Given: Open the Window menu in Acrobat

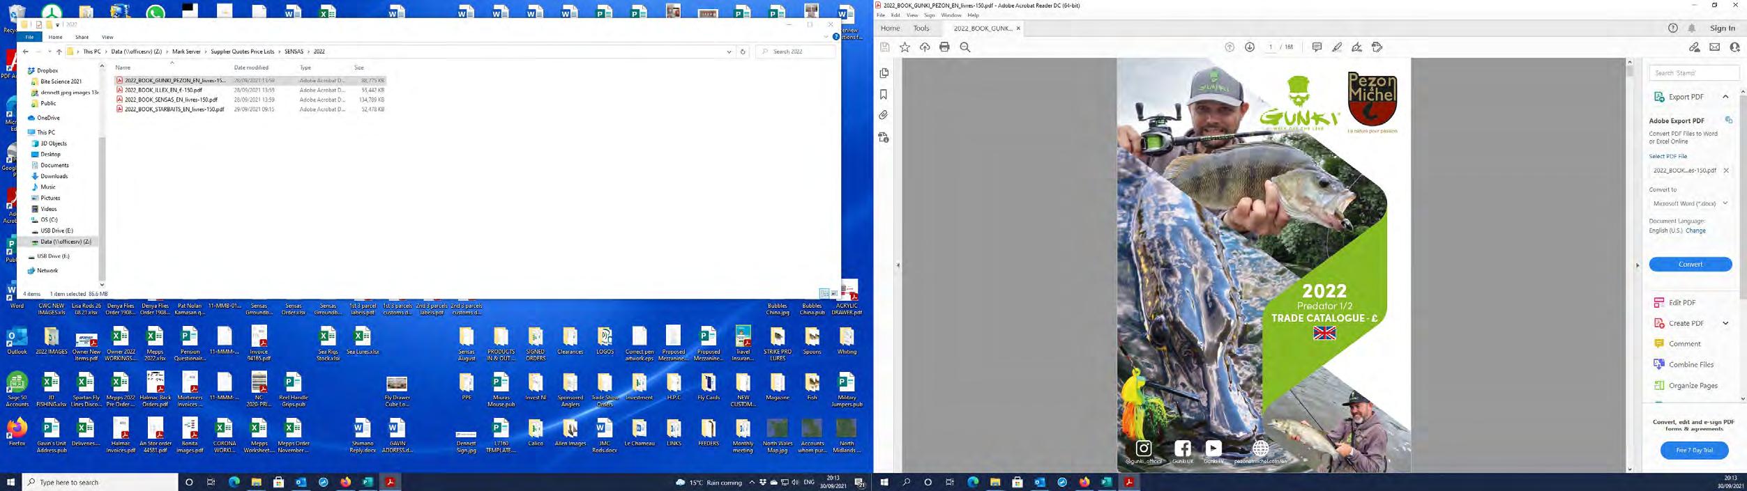Looking at the screenshot, I should (x=951, y=15).
